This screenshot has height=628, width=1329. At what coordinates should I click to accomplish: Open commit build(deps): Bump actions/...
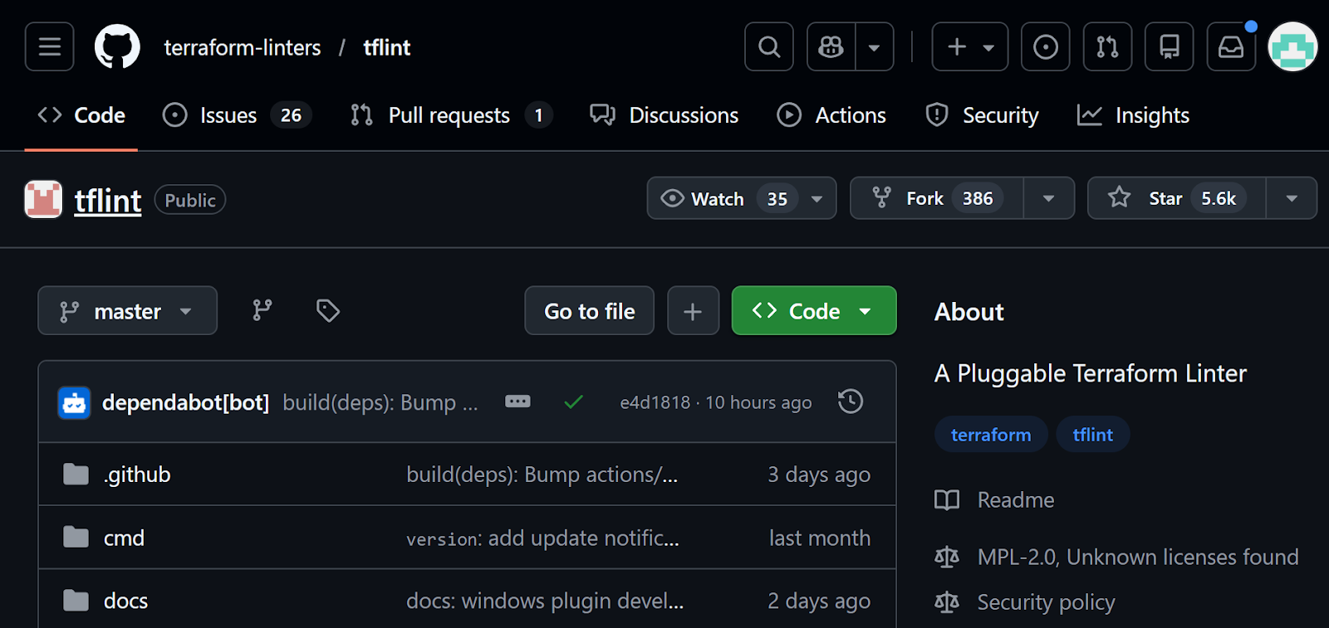click(x=542, y=475)
